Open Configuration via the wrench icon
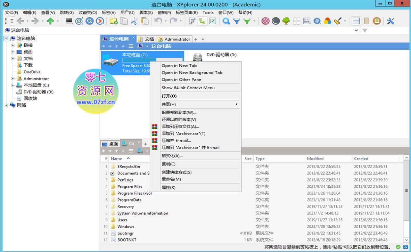 coord(391,21)
